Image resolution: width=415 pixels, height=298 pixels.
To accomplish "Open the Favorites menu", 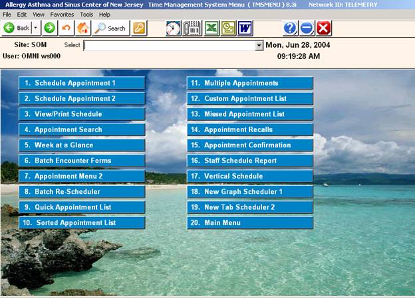I will click(x=62, y=14).
